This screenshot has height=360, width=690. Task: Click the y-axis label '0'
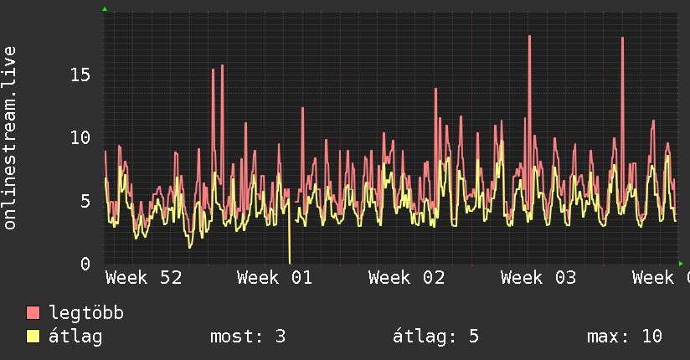point(85,265)
